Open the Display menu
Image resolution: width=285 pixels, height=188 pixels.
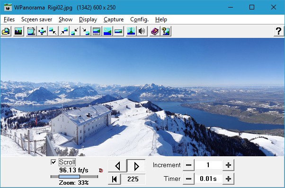click(x=88, y=19)
